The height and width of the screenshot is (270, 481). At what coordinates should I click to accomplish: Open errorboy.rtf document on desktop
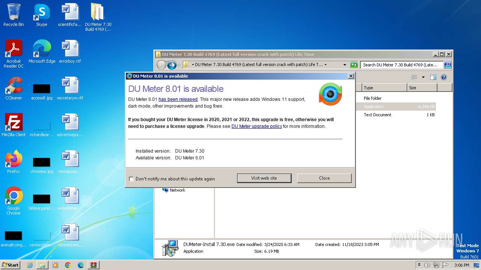(x=70, y=52)
